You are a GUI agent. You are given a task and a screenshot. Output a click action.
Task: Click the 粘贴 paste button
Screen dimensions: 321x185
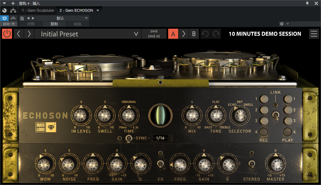point(77,24)
